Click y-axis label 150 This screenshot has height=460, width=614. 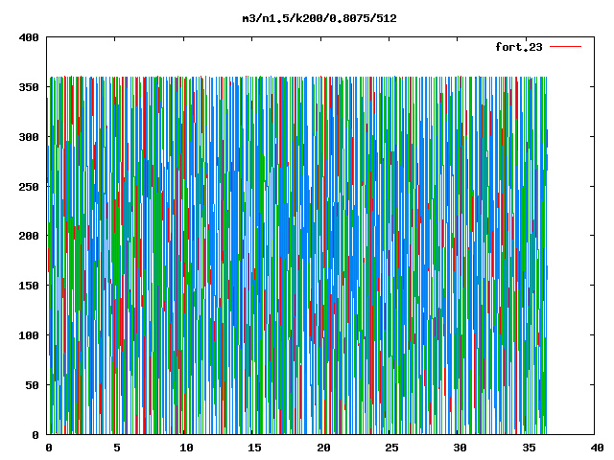click(x=29, y=286)
